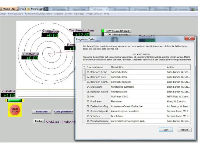198x149 pixels.
Task: Open the Zyklen menu
Action: (69, 14)
